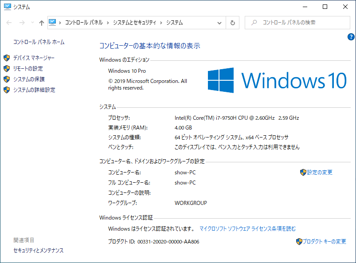
Task: Click プロダクト キーの変更 link
Action: pos(325,241)
